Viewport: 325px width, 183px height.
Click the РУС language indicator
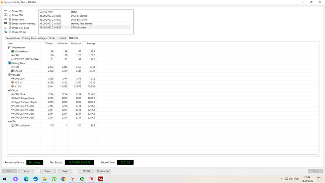(x=297, y=179)
